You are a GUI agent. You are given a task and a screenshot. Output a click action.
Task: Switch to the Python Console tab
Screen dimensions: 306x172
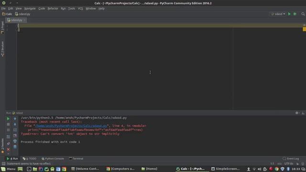point(53,159)
